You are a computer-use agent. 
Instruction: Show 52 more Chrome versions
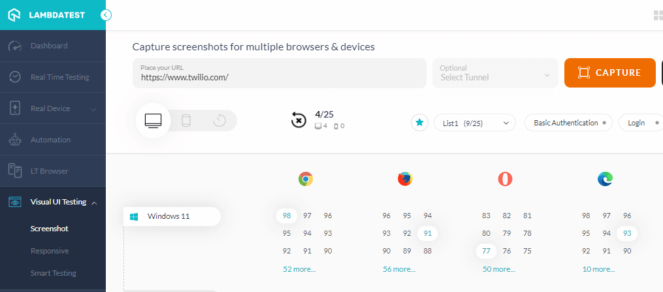tap(299, 269)
